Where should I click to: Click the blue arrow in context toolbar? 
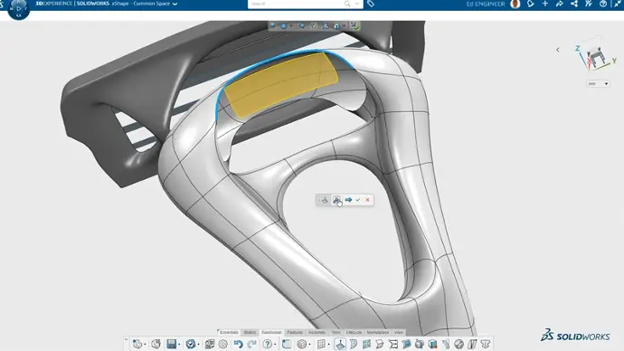348,200
